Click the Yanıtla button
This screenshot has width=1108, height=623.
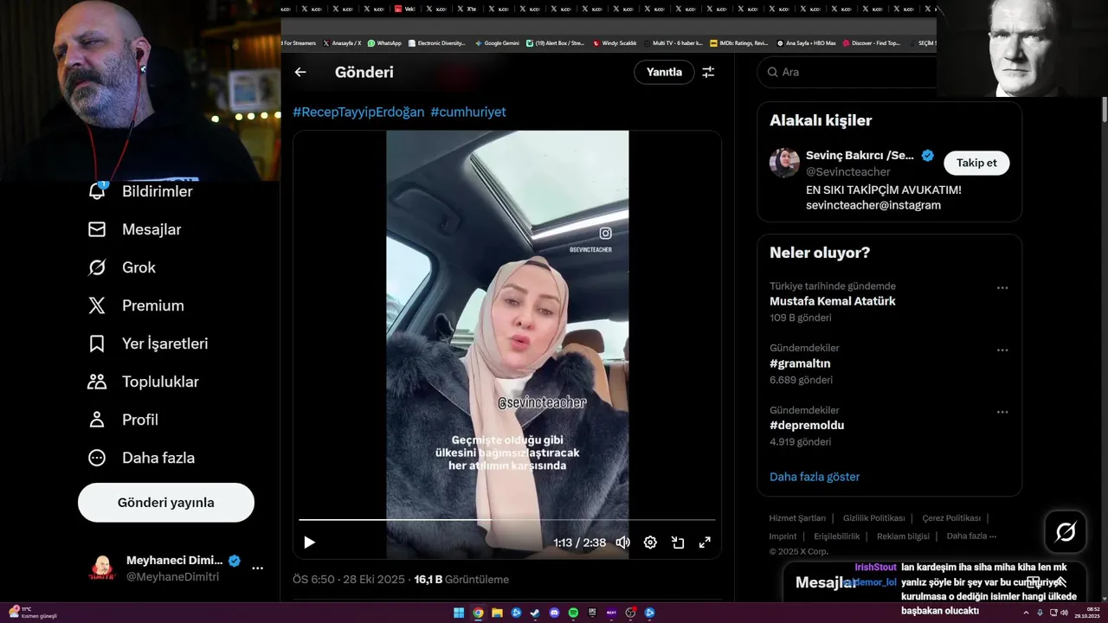click(x=664, y=72)
